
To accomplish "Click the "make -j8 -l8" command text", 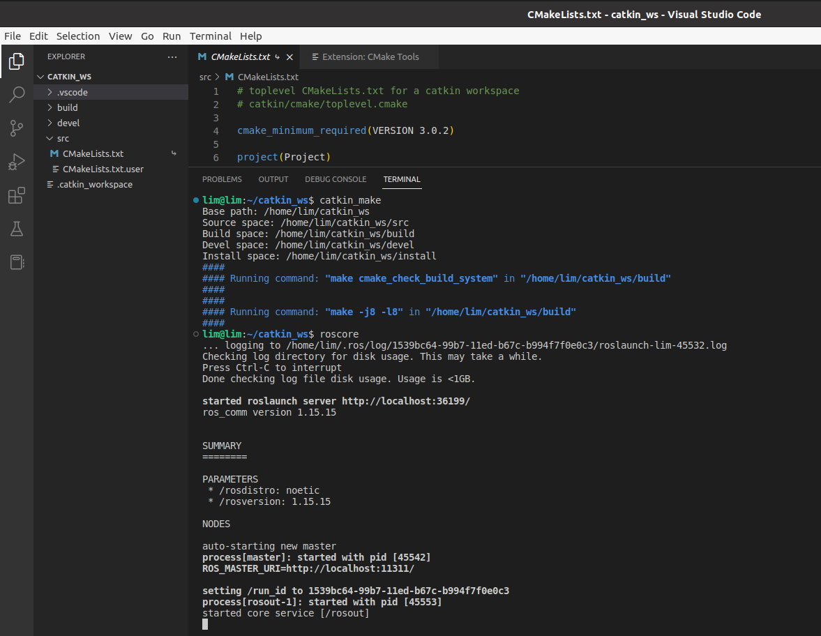I will pos(364,312).
